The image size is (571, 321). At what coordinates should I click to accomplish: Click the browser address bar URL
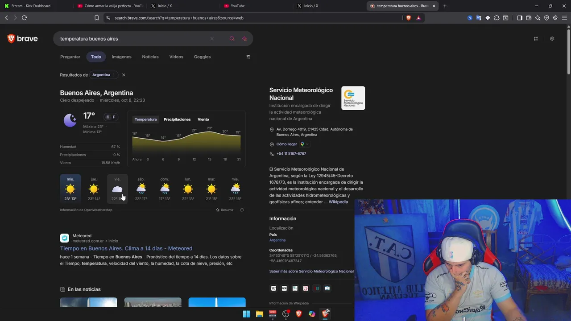179,18
